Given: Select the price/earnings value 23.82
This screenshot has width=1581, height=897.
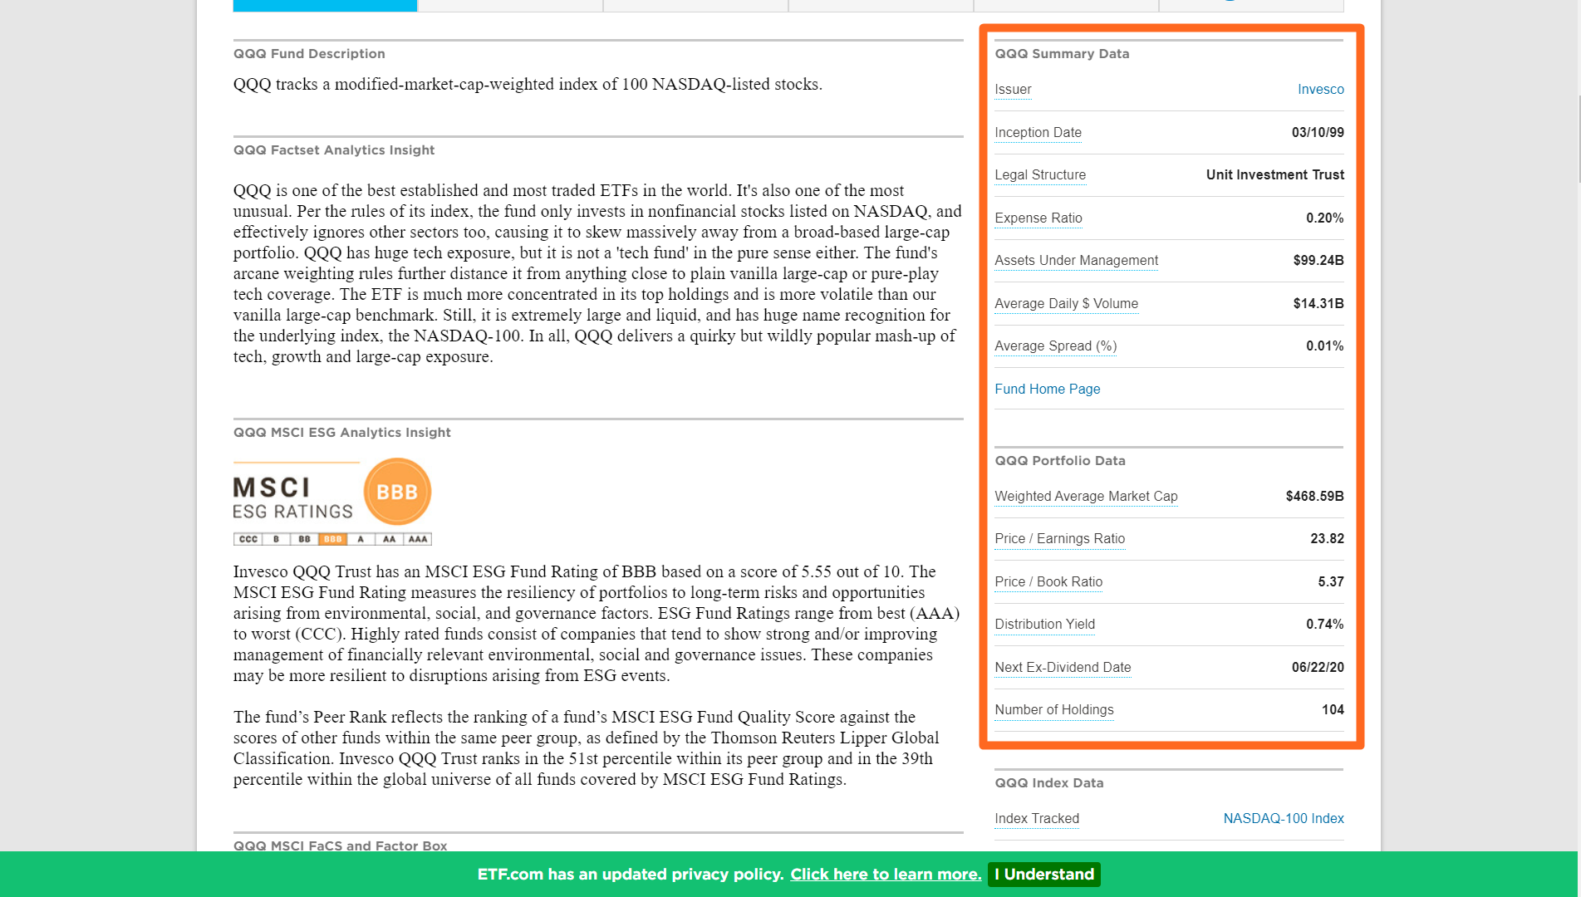Looking at the screenshot, I should click(1327, 538).
